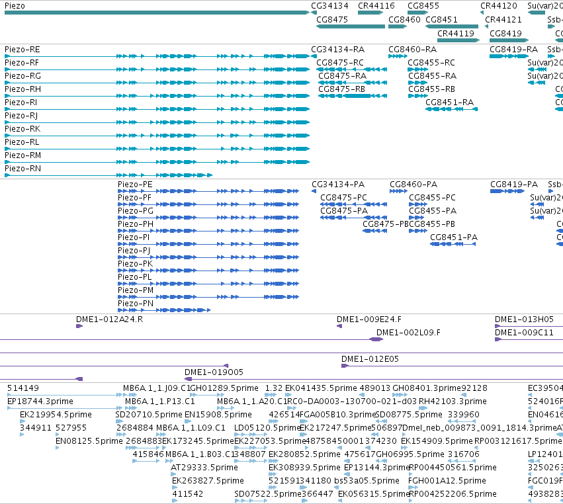
Task: Click the Piezo-PL protein label
Action: click(135, 276)
